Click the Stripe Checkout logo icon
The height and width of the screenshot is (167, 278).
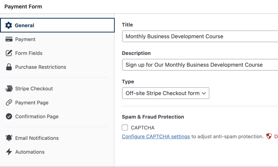point(9,89)
